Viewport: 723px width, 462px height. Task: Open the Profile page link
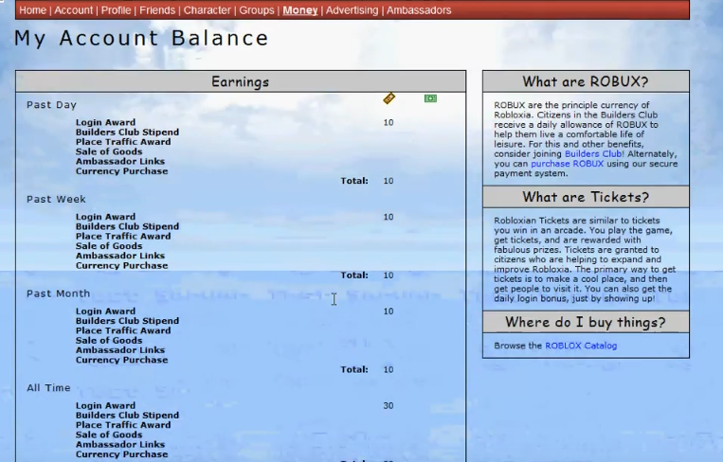(117, 10)
